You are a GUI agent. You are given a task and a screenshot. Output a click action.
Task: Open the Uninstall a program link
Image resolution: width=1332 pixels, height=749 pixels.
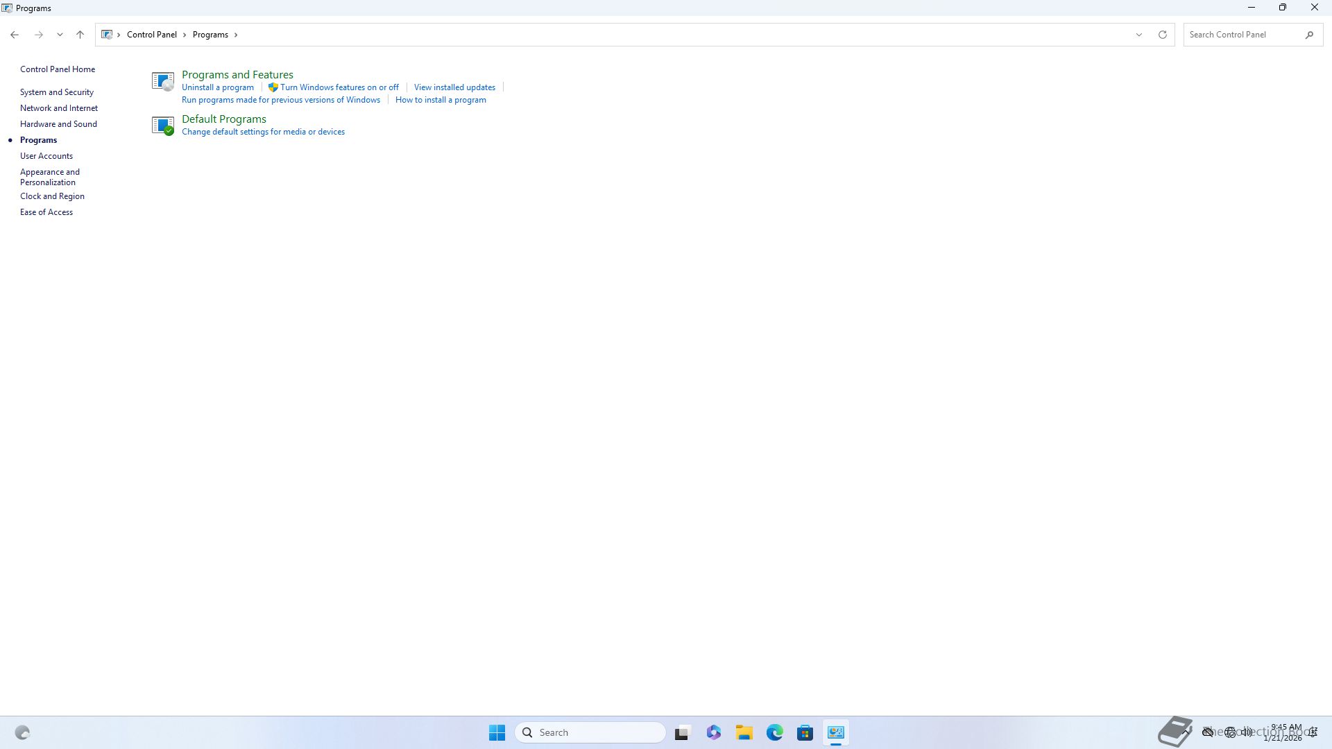[x=218, y=87]
